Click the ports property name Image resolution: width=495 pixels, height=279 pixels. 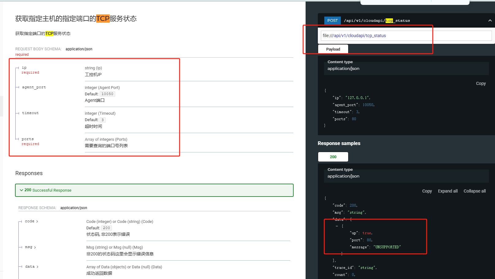(x=28, y=139)
